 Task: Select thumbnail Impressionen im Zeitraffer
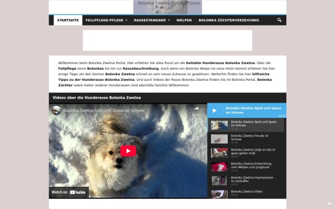pos(219,181)
